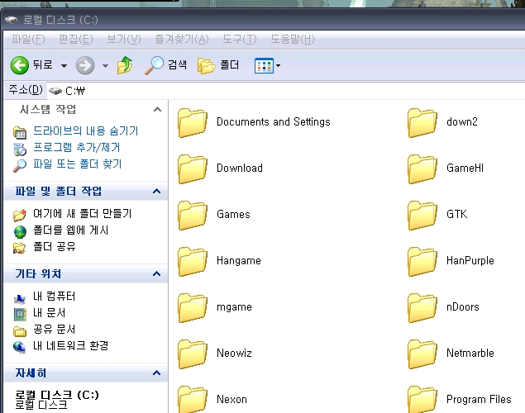
Task: Open the 도움말(H) menu
Action: 293,39
